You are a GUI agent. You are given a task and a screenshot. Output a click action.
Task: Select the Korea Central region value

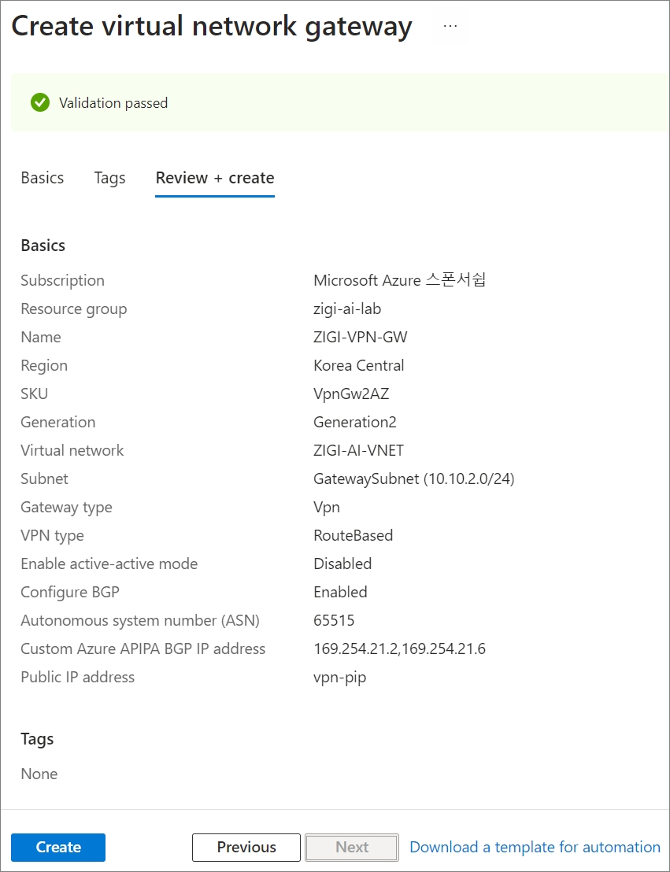(359, 365)
